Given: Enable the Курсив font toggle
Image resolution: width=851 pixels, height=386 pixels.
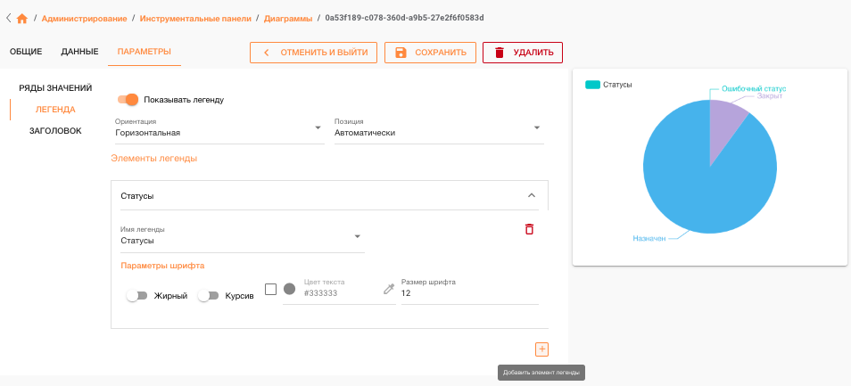Looking at the screenshot, I should (x=209, y=296).
